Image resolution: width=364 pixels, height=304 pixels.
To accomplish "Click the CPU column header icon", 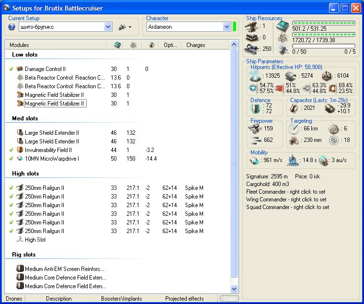I will [x=117, y=45].
